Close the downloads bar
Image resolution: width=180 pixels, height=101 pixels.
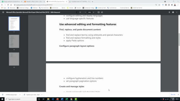point(178,95)
